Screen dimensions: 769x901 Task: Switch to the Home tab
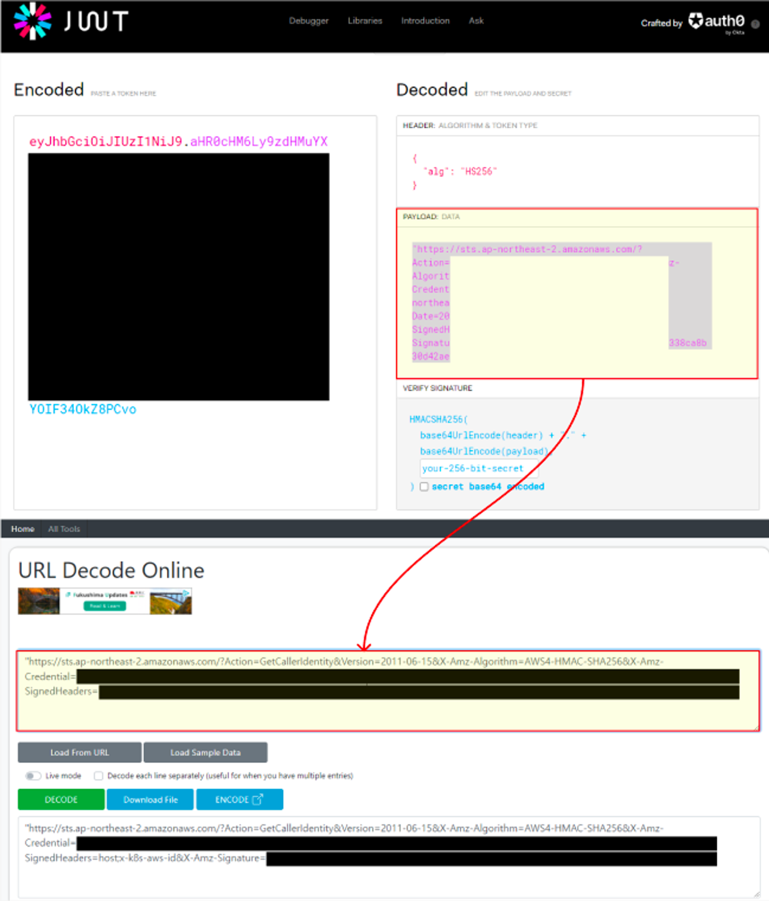coord(23,529)
